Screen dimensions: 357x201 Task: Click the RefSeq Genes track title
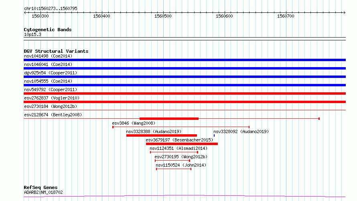41,188
